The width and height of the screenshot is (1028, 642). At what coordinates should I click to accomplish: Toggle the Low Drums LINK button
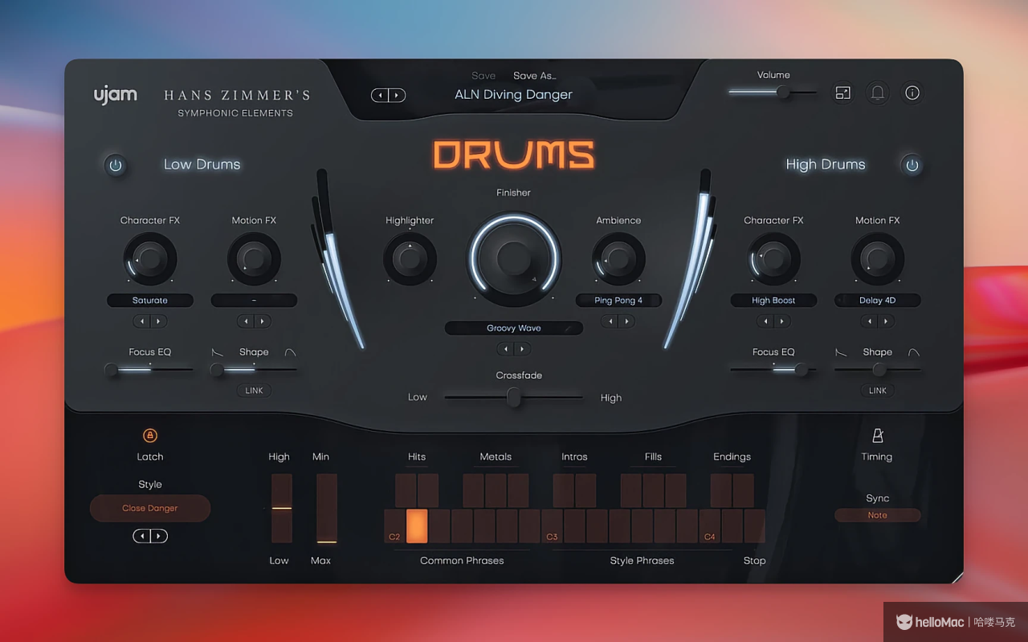[x=254, y=391]
